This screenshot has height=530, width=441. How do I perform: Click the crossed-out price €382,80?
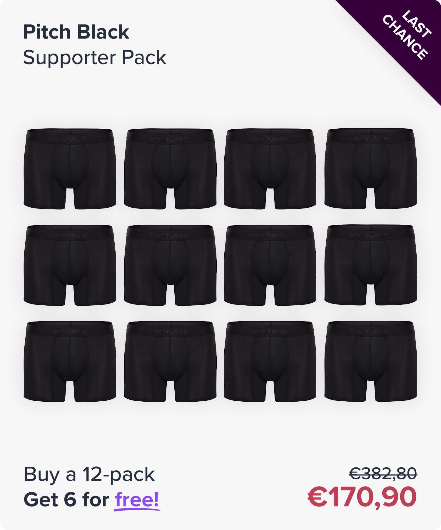coord(383,473)
